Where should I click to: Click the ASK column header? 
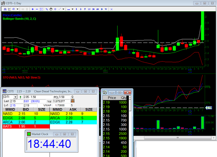click(x=73, y=110)
